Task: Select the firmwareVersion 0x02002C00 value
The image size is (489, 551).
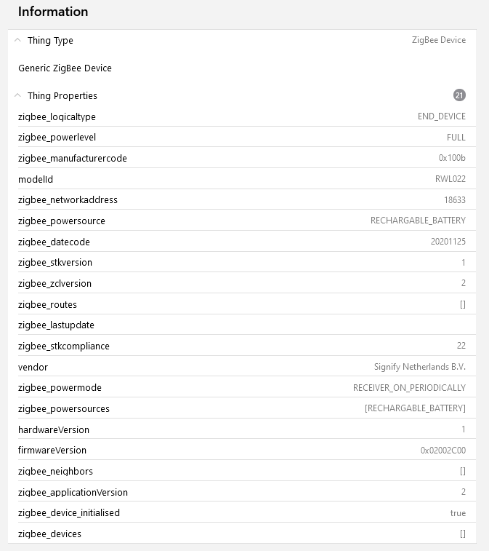Action: point(442,451)
